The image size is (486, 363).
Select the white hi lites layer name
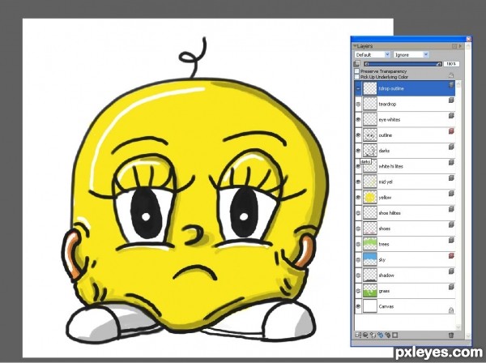point(390,166)
